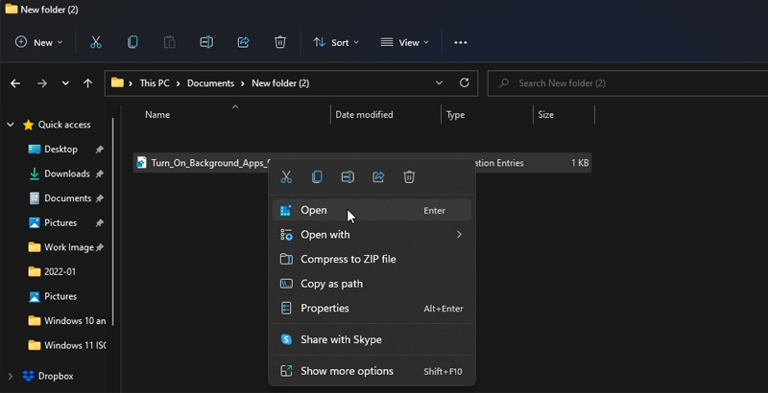Go back with the left arrow
Screen dimensions: 768x393
point(15,83)
